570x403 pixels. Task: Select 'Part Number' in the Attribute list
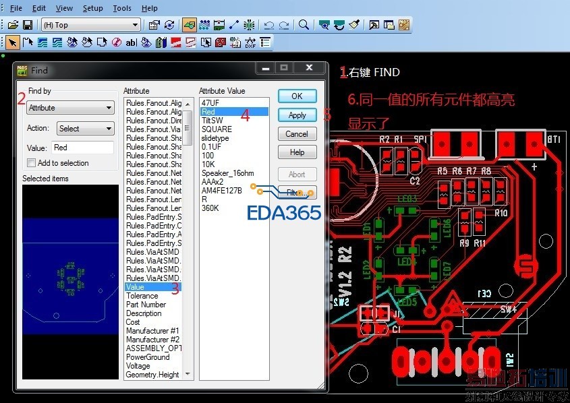(x=146, y=305)
